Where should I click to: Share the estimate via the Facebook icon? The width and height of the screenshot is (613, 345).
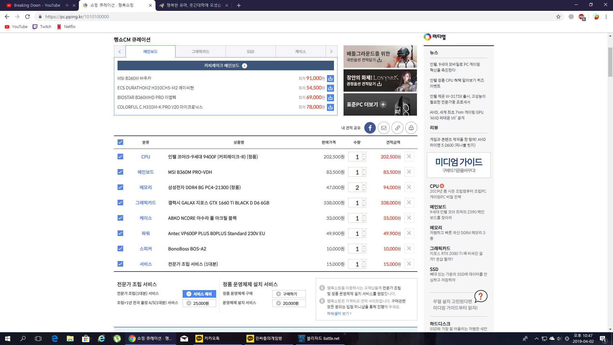coord(370,128)
